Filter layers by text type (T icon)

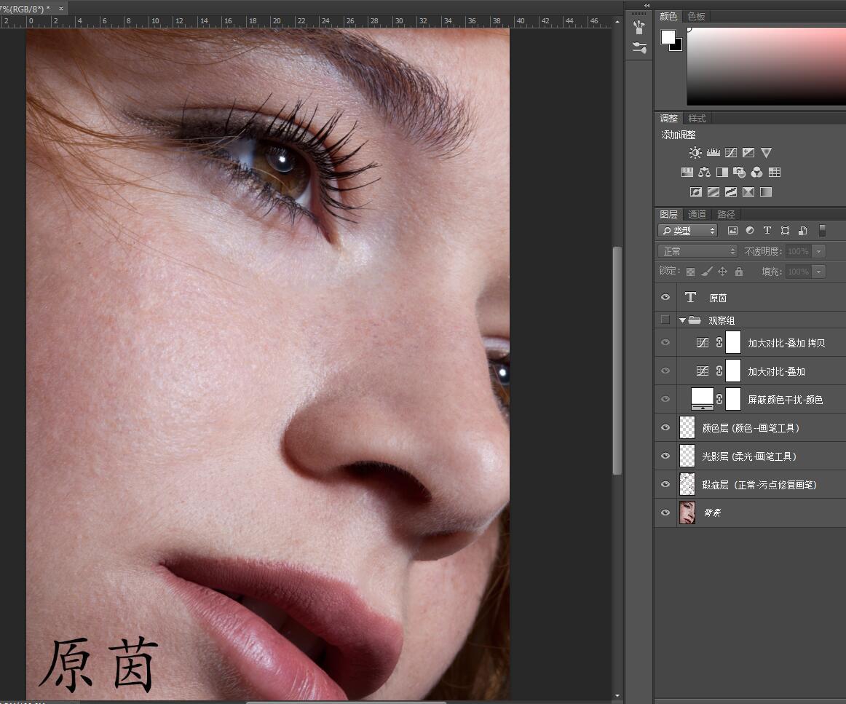767,231
